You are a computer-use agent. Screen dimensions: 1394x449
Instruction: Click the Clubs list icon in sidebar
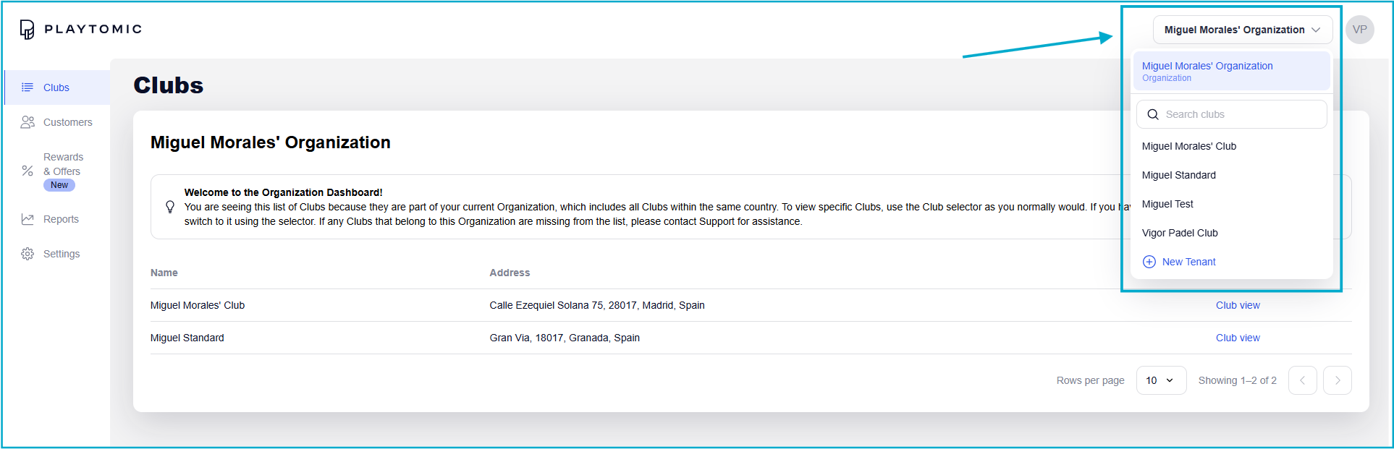pyautogui.click(x=28, y=87)
